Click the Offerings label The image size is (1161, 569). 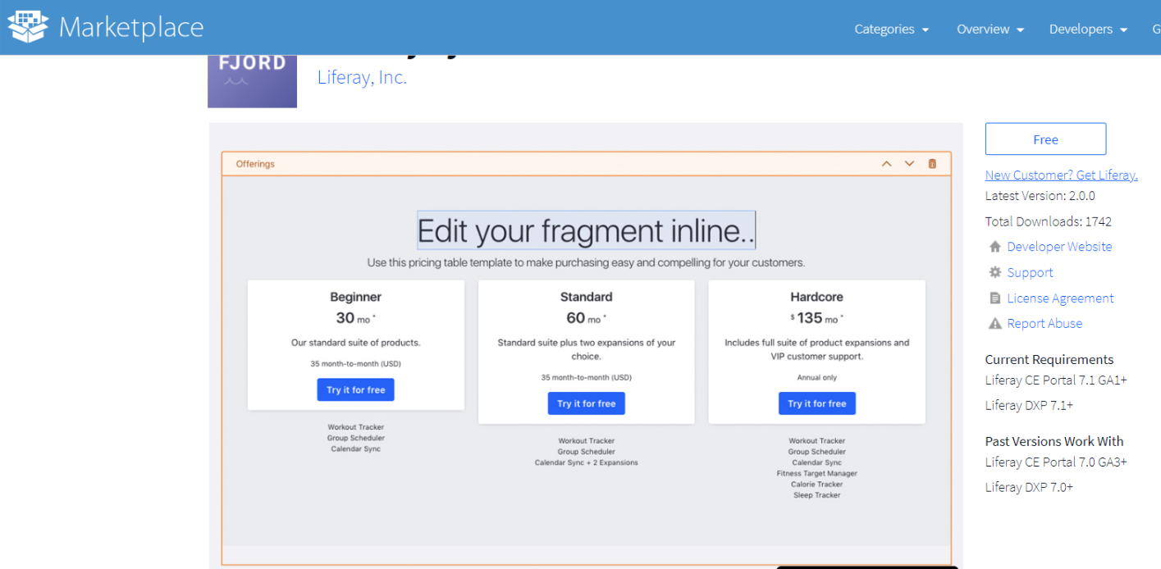(x=255, y=164)
